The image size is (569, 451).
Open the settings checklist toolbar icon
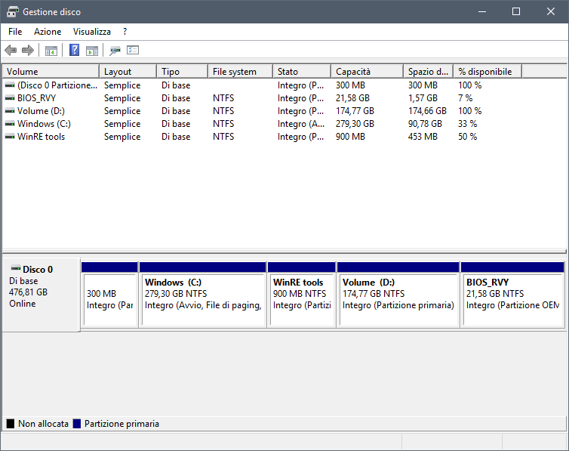pyautogui.click(x=133, y=50)
